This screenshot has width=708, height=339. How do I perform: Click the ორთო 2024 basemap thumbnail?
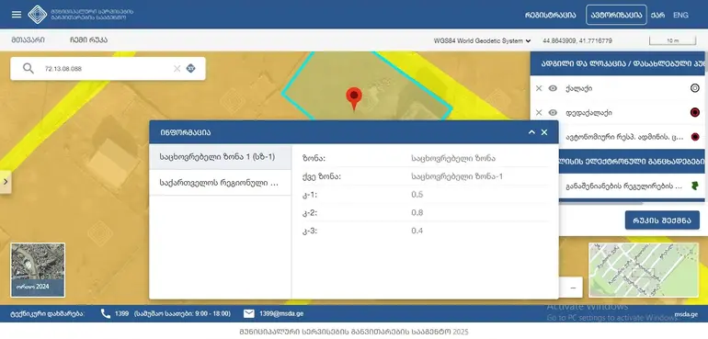[x=38, y=270]
